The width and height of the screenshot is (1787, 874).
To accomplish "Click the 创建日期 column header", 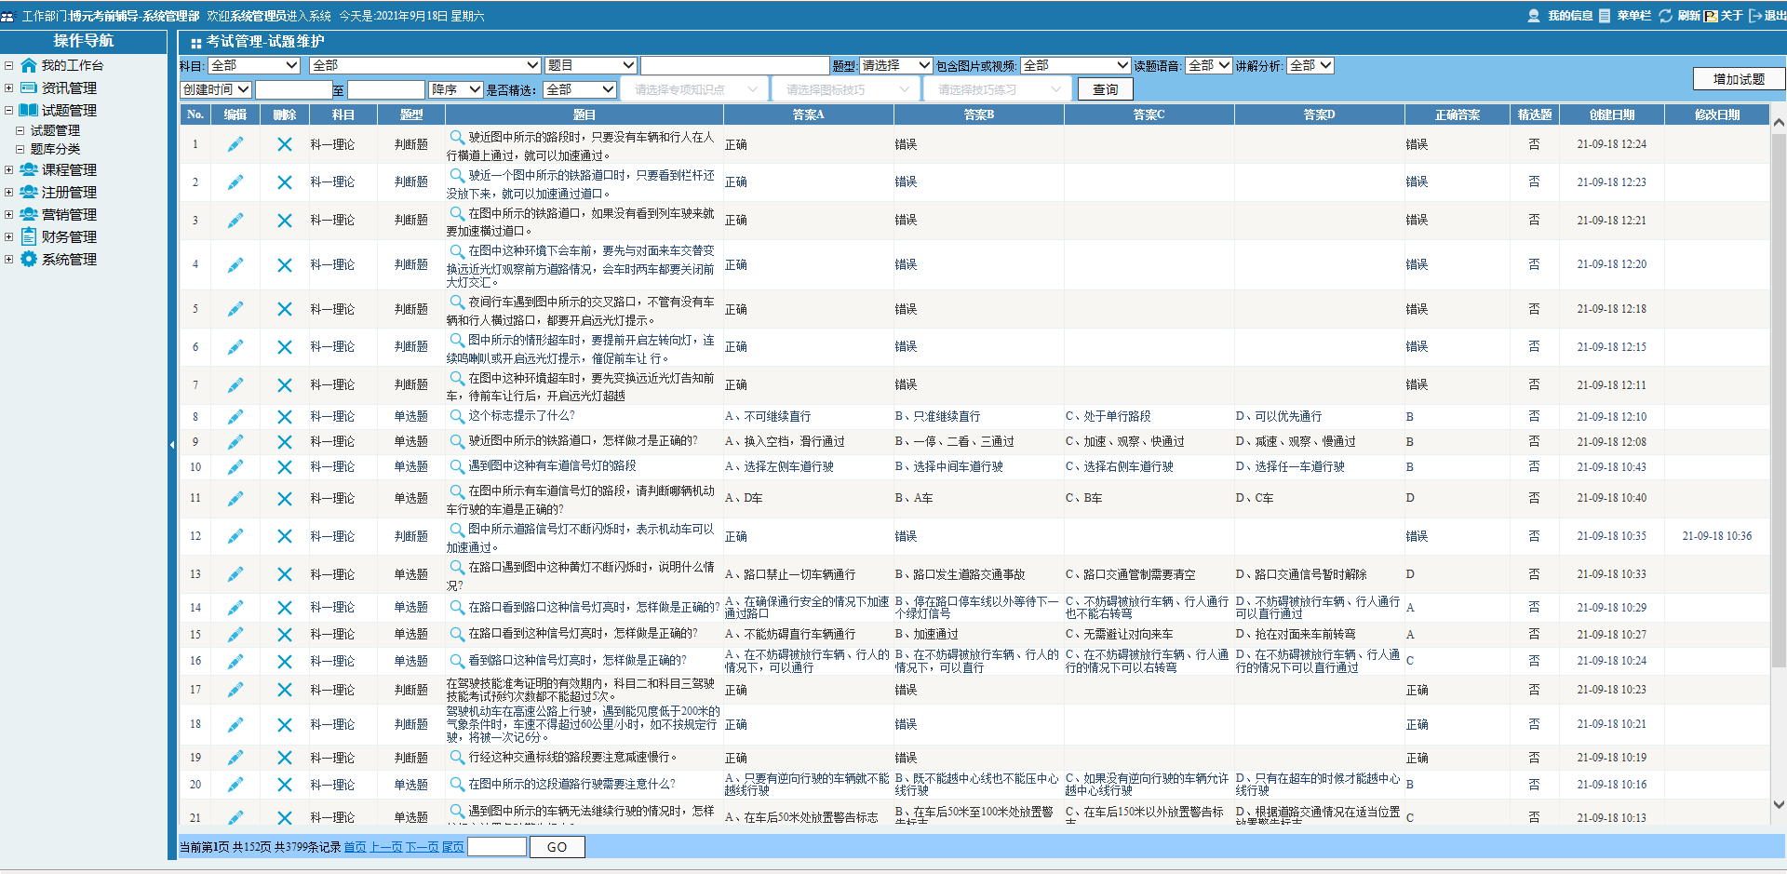I will 1612,114.
